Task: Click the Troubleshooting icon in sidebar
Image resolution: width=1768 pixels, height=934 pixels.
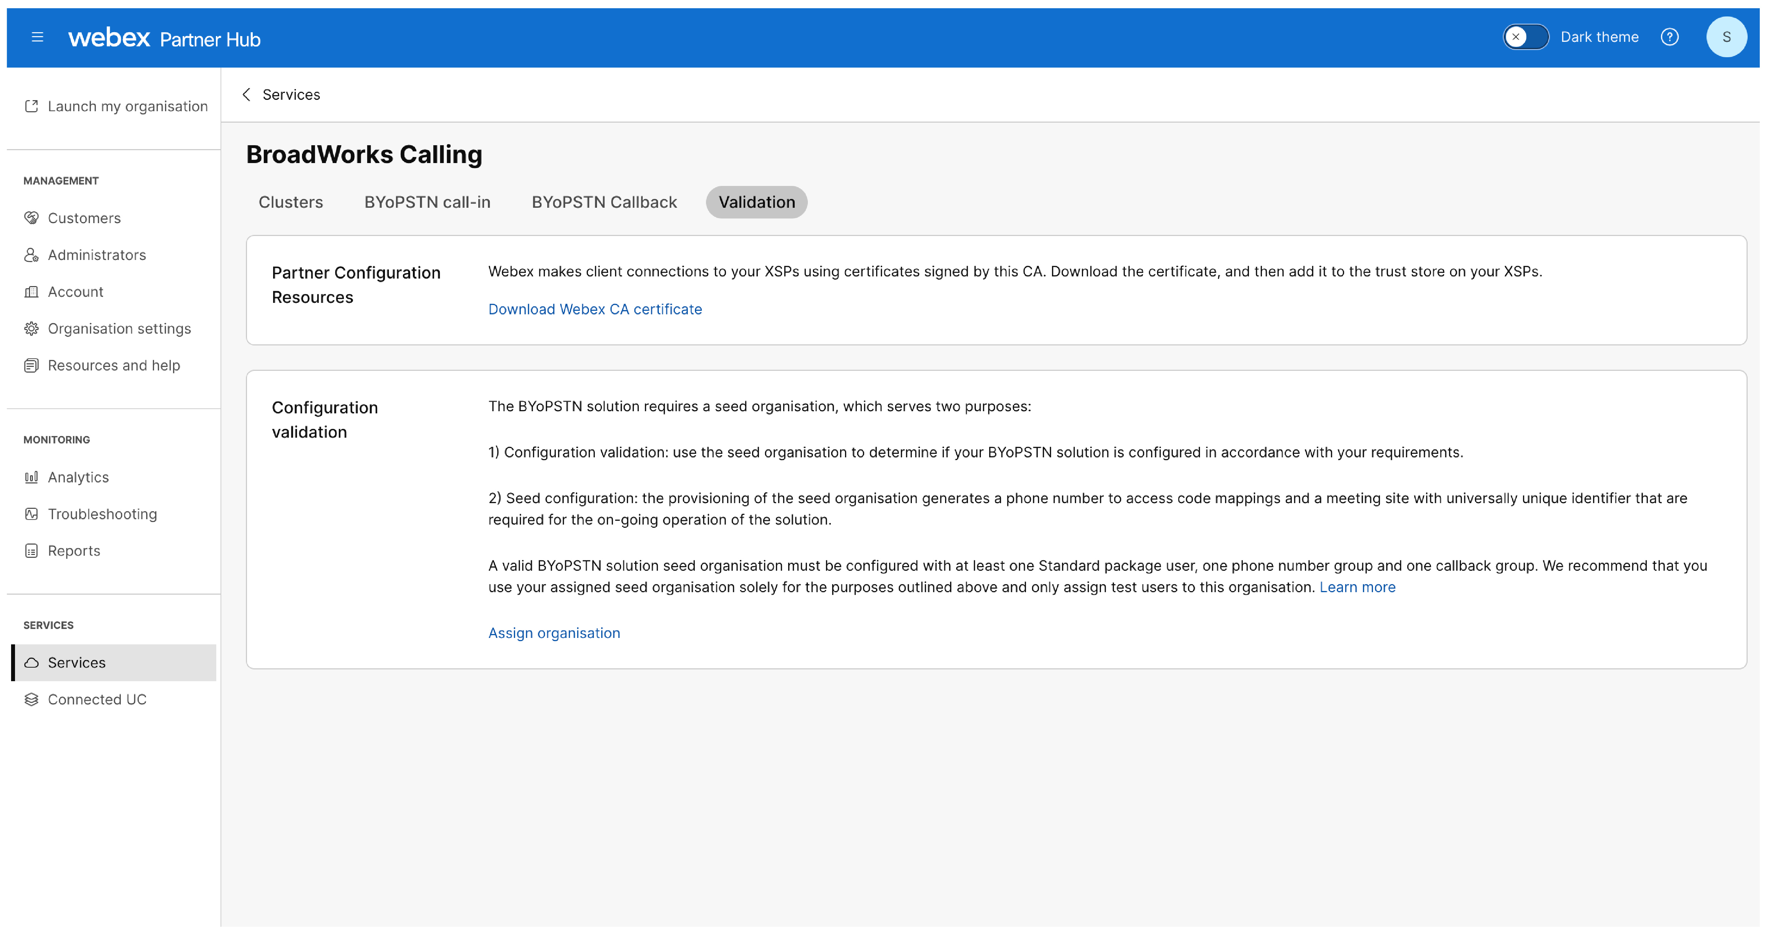Action: (x=31, y=515)
